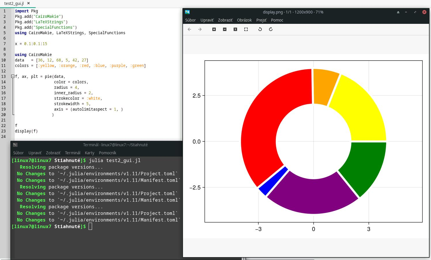The height and width of the screenshot is (260, 431).
Task: Go to the next image
Action: click(x=200, y=29)
